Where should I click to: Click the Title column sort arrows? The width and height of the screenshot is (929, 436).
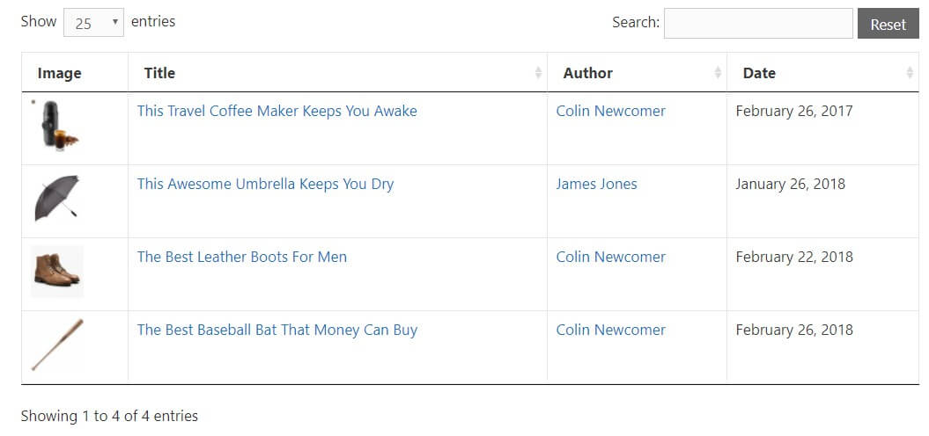538,73
